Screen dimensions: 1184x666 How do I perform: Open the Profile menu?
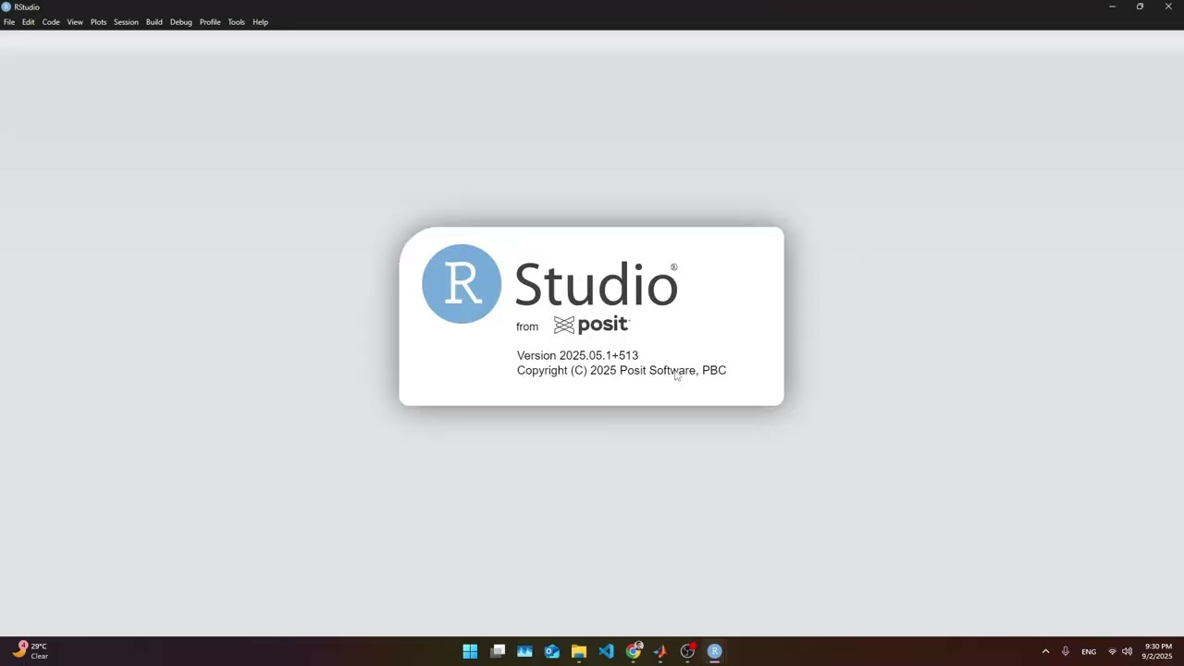210,22
